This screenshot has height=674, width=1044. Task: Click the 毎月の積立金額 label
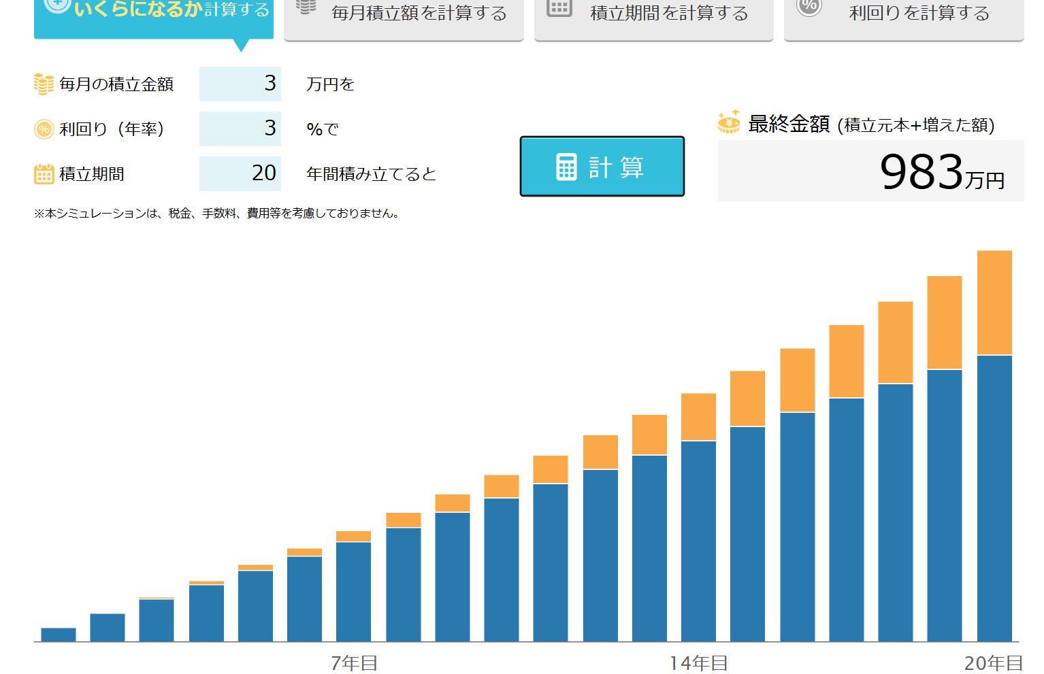tap(116, 84)
